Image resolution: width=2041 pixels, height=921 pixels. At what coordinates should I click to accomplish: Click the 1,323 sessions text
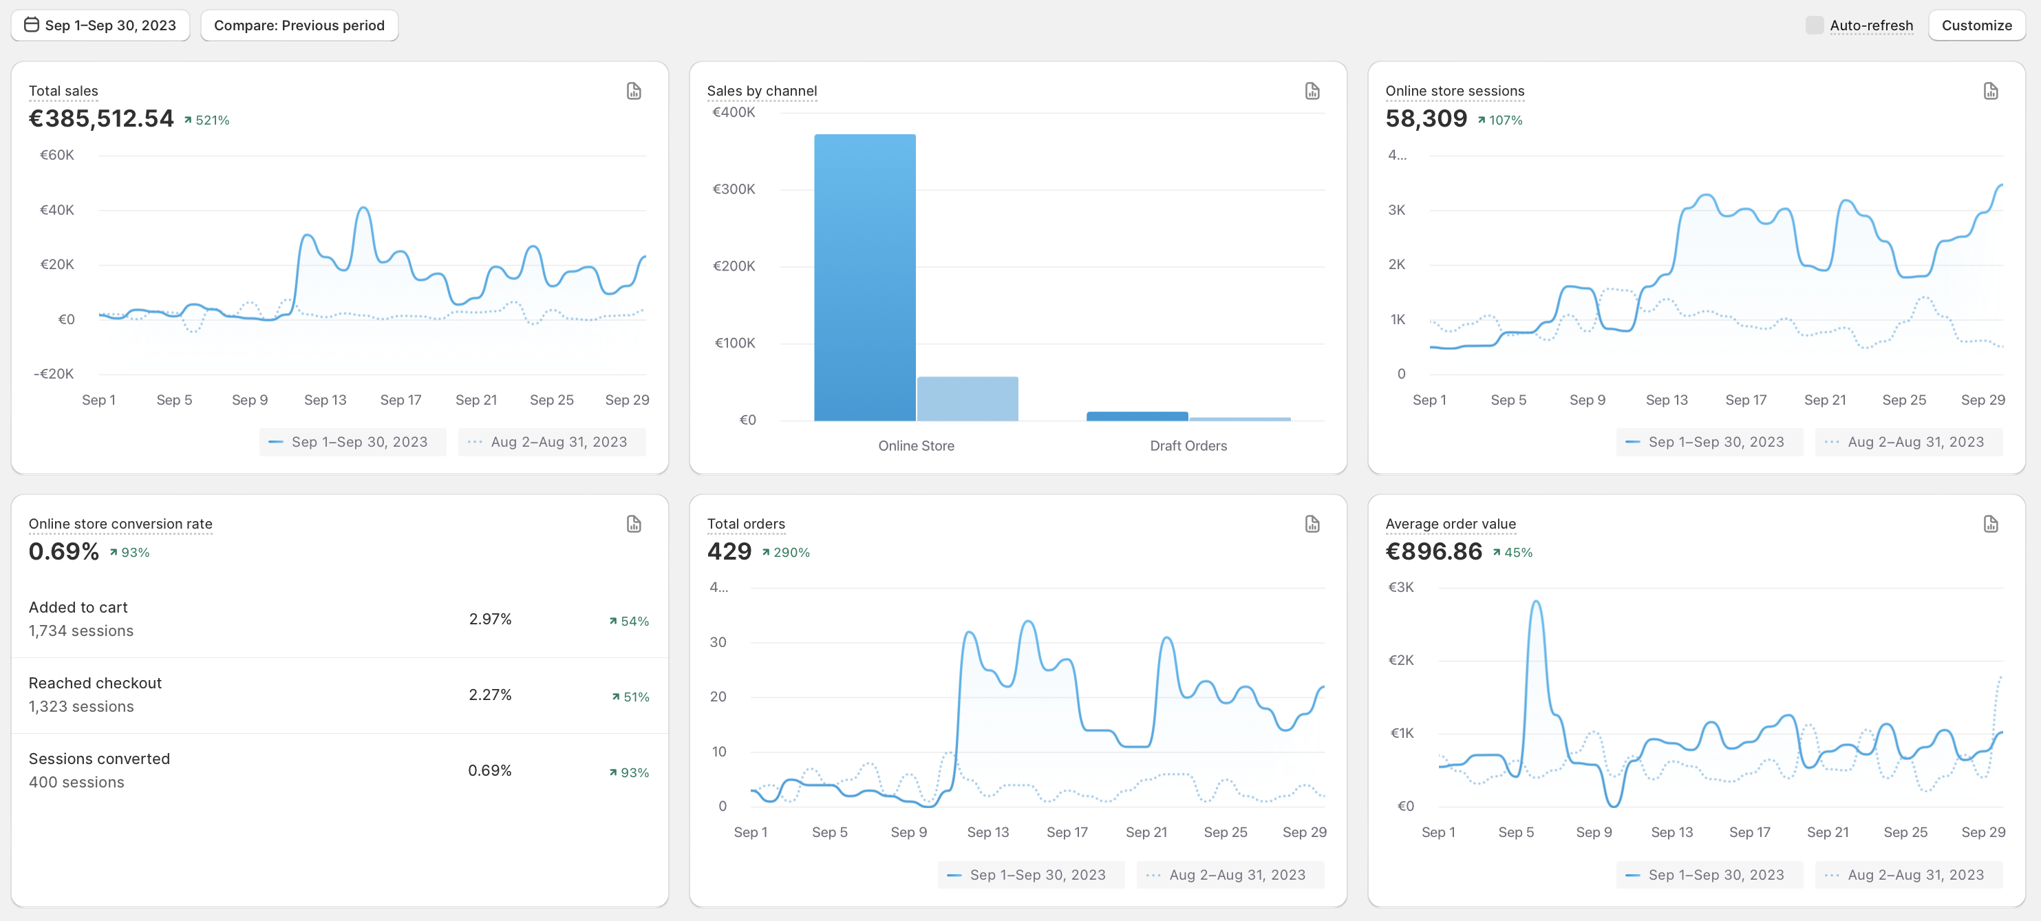coord(81,707)
